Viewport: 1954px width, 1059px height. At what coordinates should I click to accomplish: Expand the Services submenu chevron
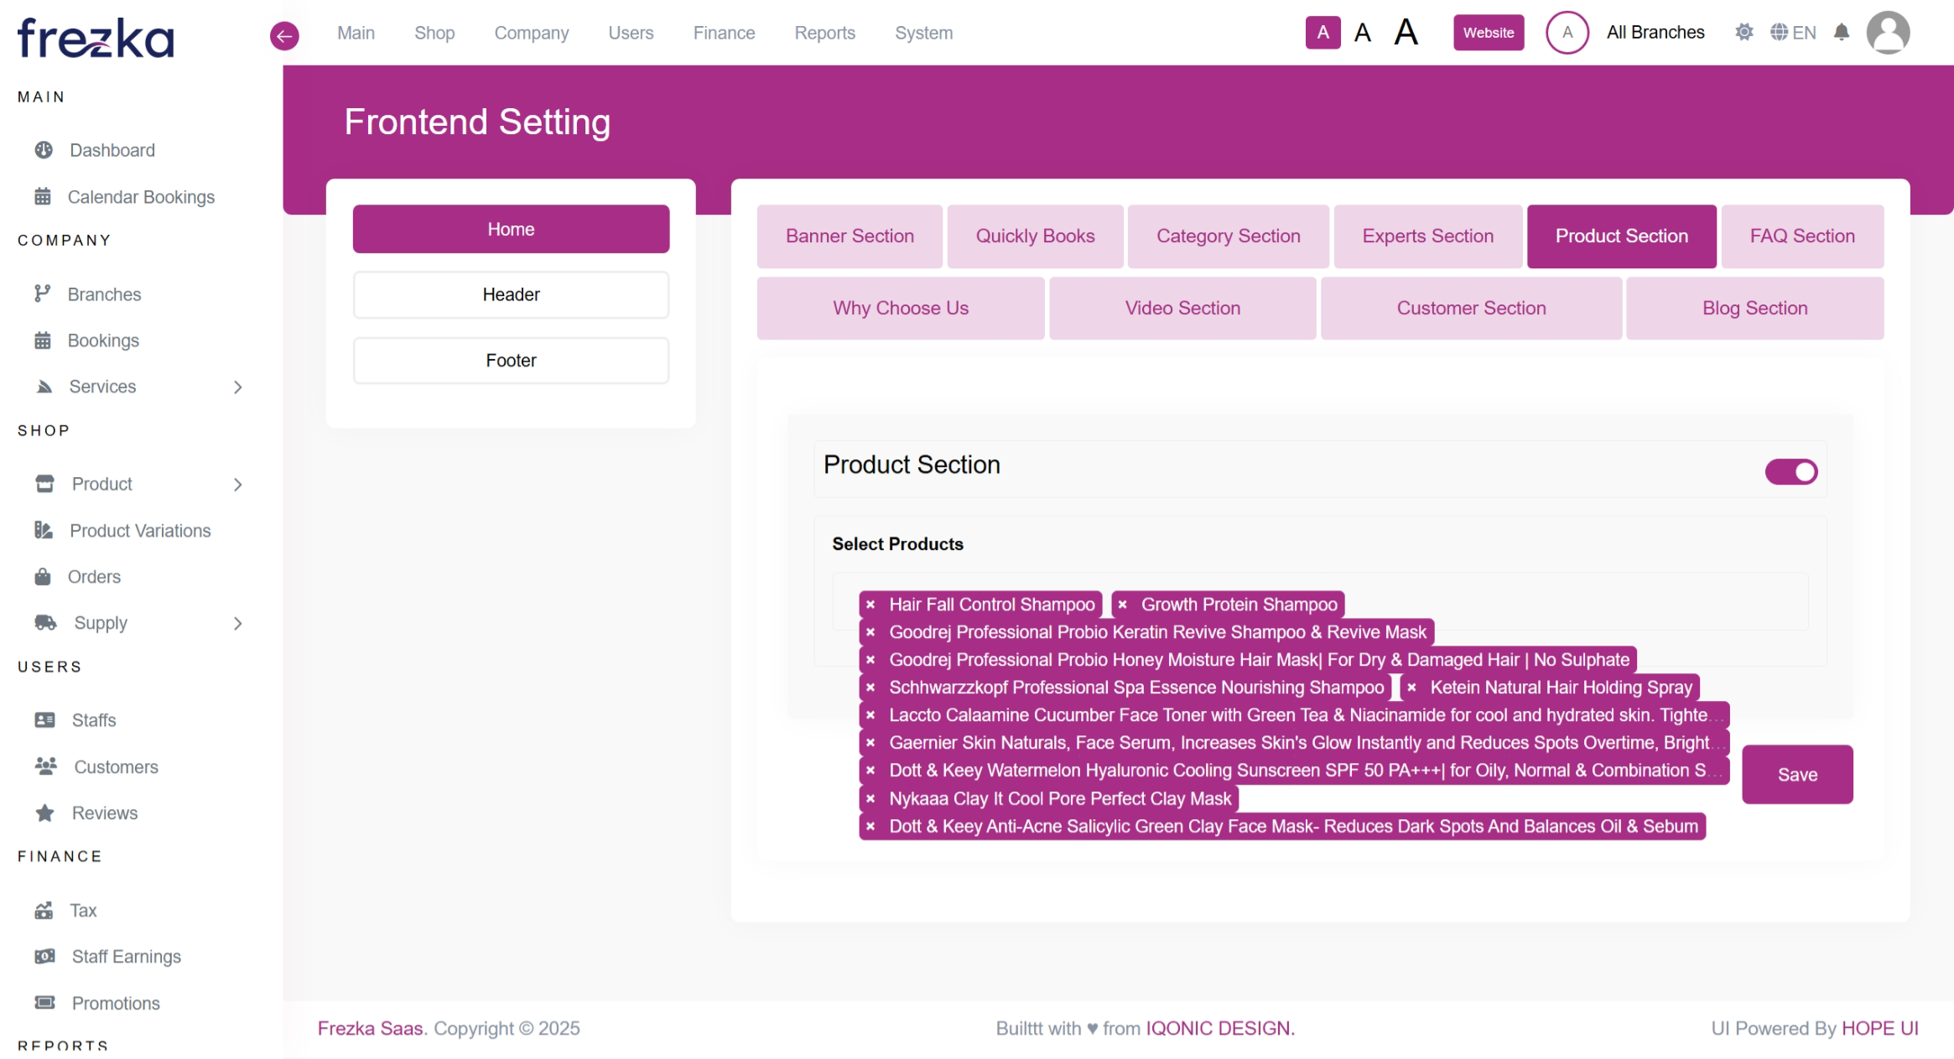click(x=238, y=387)
